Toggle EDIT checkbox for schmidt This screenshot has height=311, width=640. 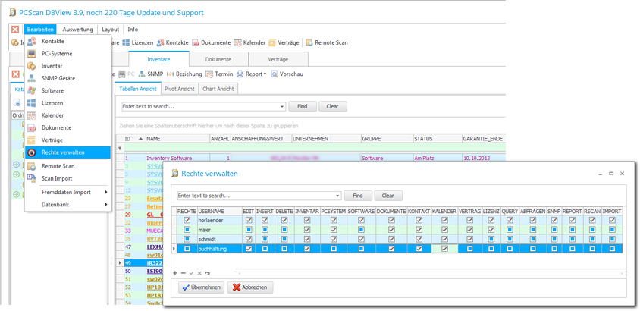click(x=249, y=239)
